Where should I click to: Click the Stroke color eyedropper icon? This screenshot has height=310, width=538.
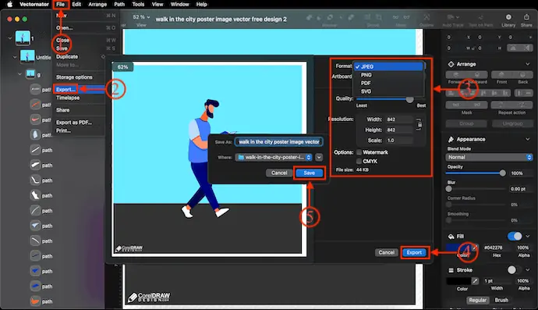click(x=475, y=281)
